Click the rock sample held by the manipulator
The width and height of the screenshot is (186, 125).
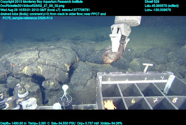click(113, 55)
